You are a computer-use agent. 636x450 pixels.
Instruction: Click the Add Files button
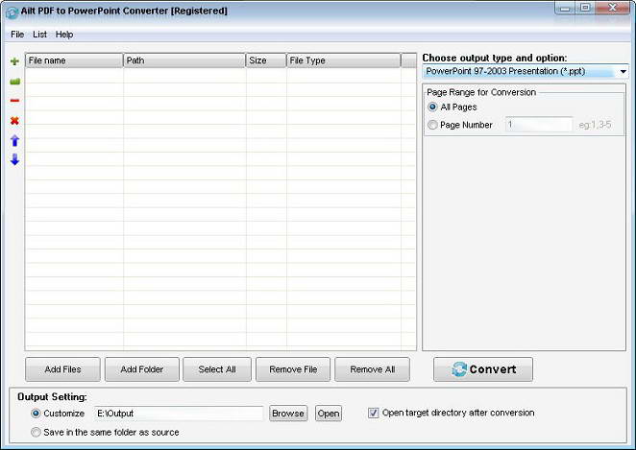click(x=62, y=369)
